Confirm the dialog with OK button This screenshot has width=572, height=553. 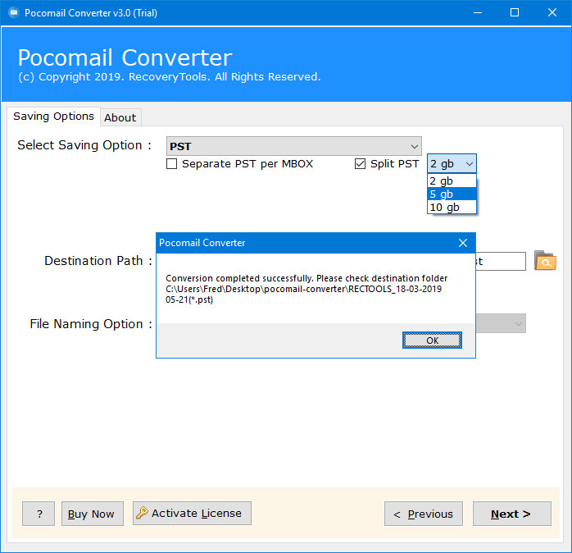tap(433, 340)
